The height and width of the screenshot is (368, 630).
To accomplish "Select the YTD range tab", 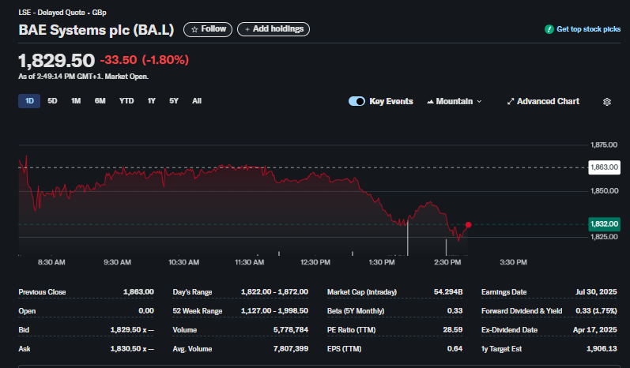I will click(126, 101).
